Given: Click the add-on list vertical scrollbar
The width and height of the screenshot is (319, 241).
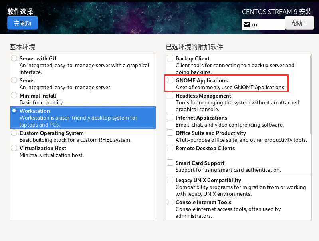Looking at the screenshot, I should point(310,94).
